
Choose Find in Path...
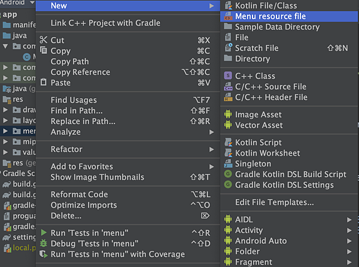[128, 111]
